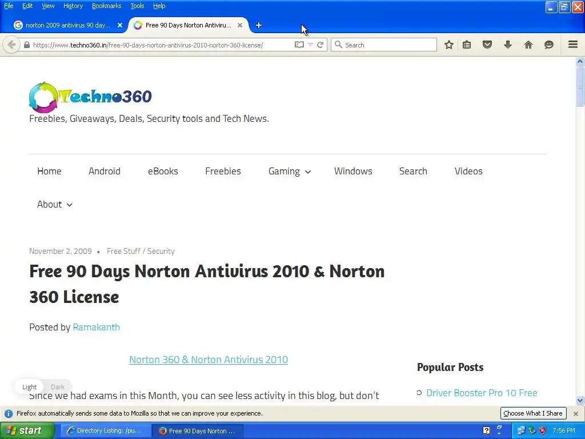This screenshot has width=585, height=439.
Task: Close the norton 2009 antivirus tab
Action: pos(120,25)
